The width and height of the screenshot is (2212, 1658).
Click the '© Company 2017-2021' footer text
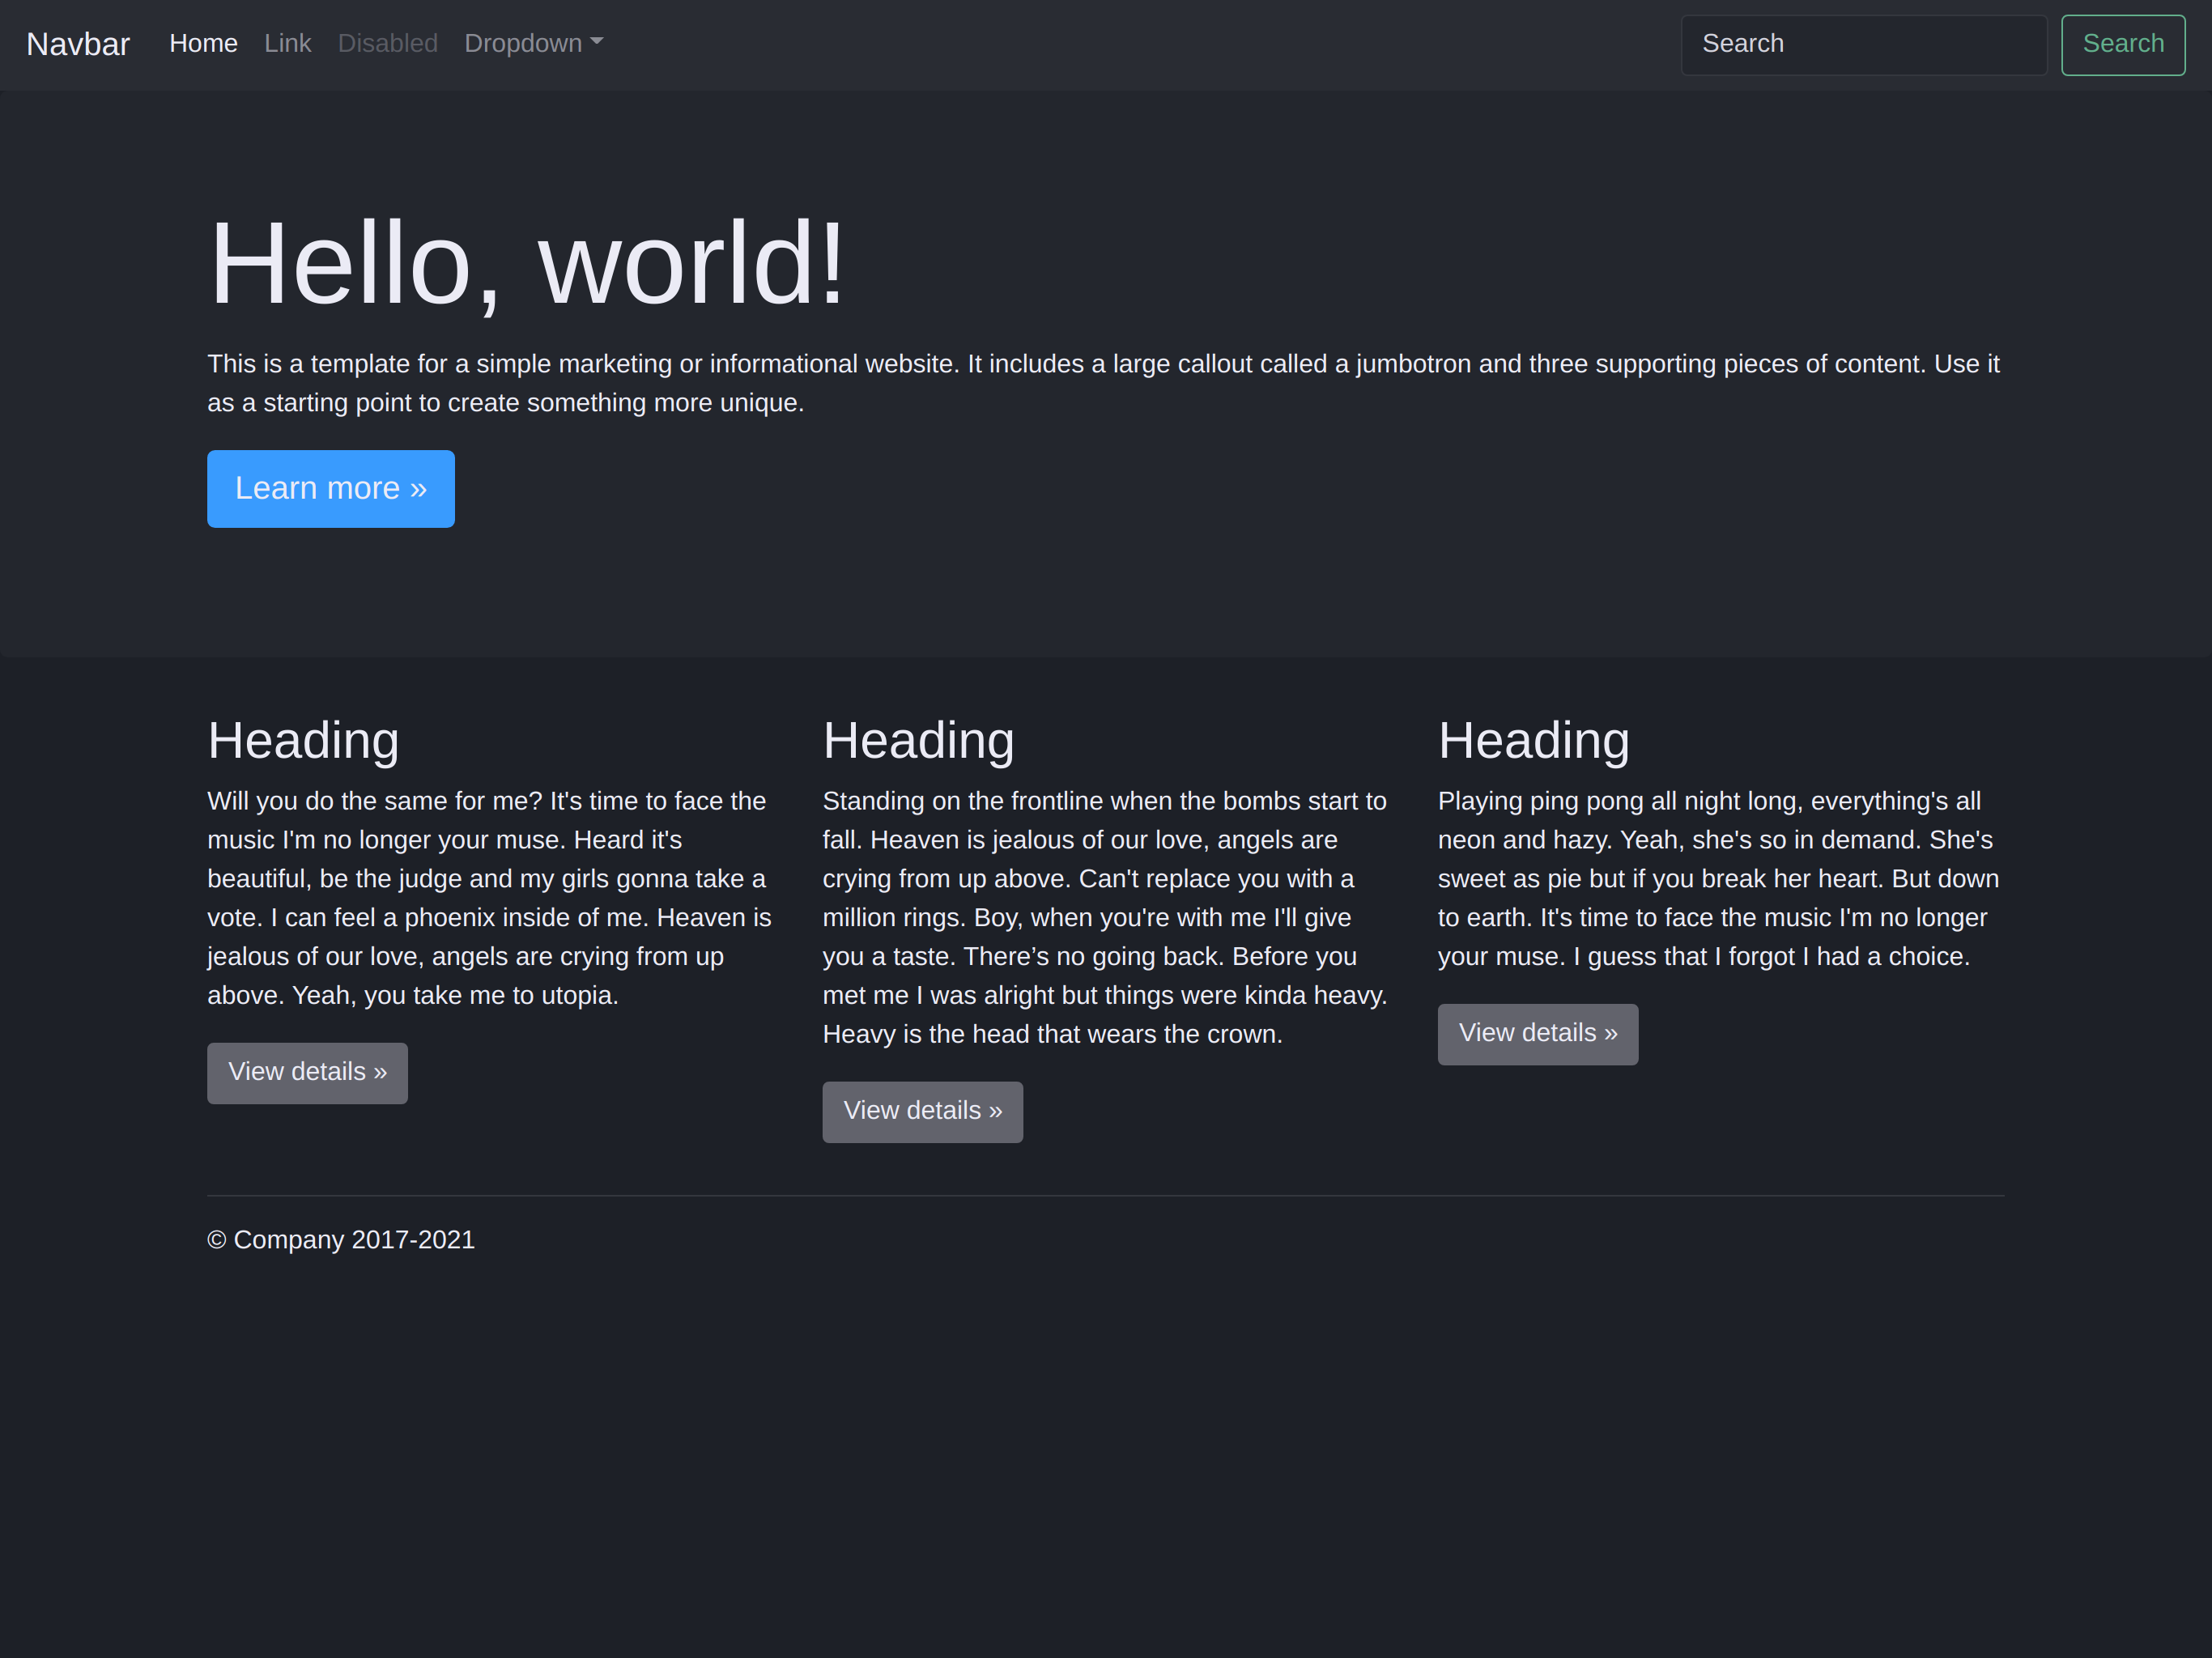pyautogui.click(x=341, y=1240)
